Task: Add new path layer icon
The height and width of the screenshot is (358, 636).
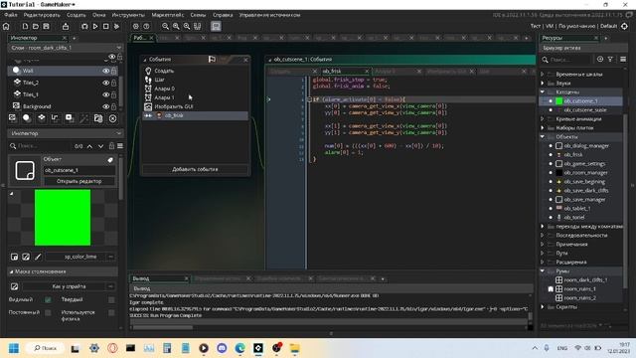Action: pyautogui.click(x=56, y=118)
